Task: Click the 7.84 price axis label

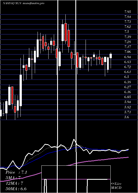Action: 128,17
